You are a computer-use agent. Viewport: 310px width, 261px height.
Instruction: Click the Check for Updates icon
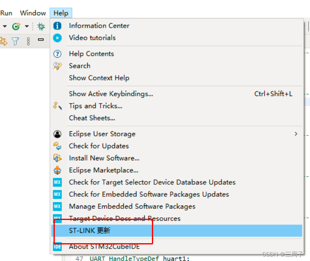(x=57, y=146)
